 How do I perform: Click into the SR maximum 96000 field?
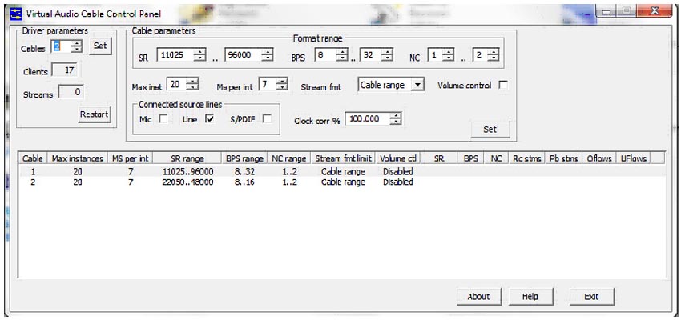click(244, 55)
